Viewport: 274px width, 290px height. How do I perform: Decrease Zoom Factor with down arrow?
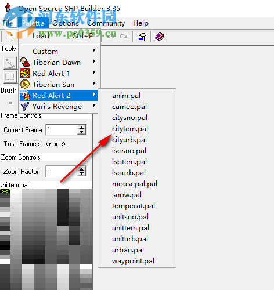(82, 174)
